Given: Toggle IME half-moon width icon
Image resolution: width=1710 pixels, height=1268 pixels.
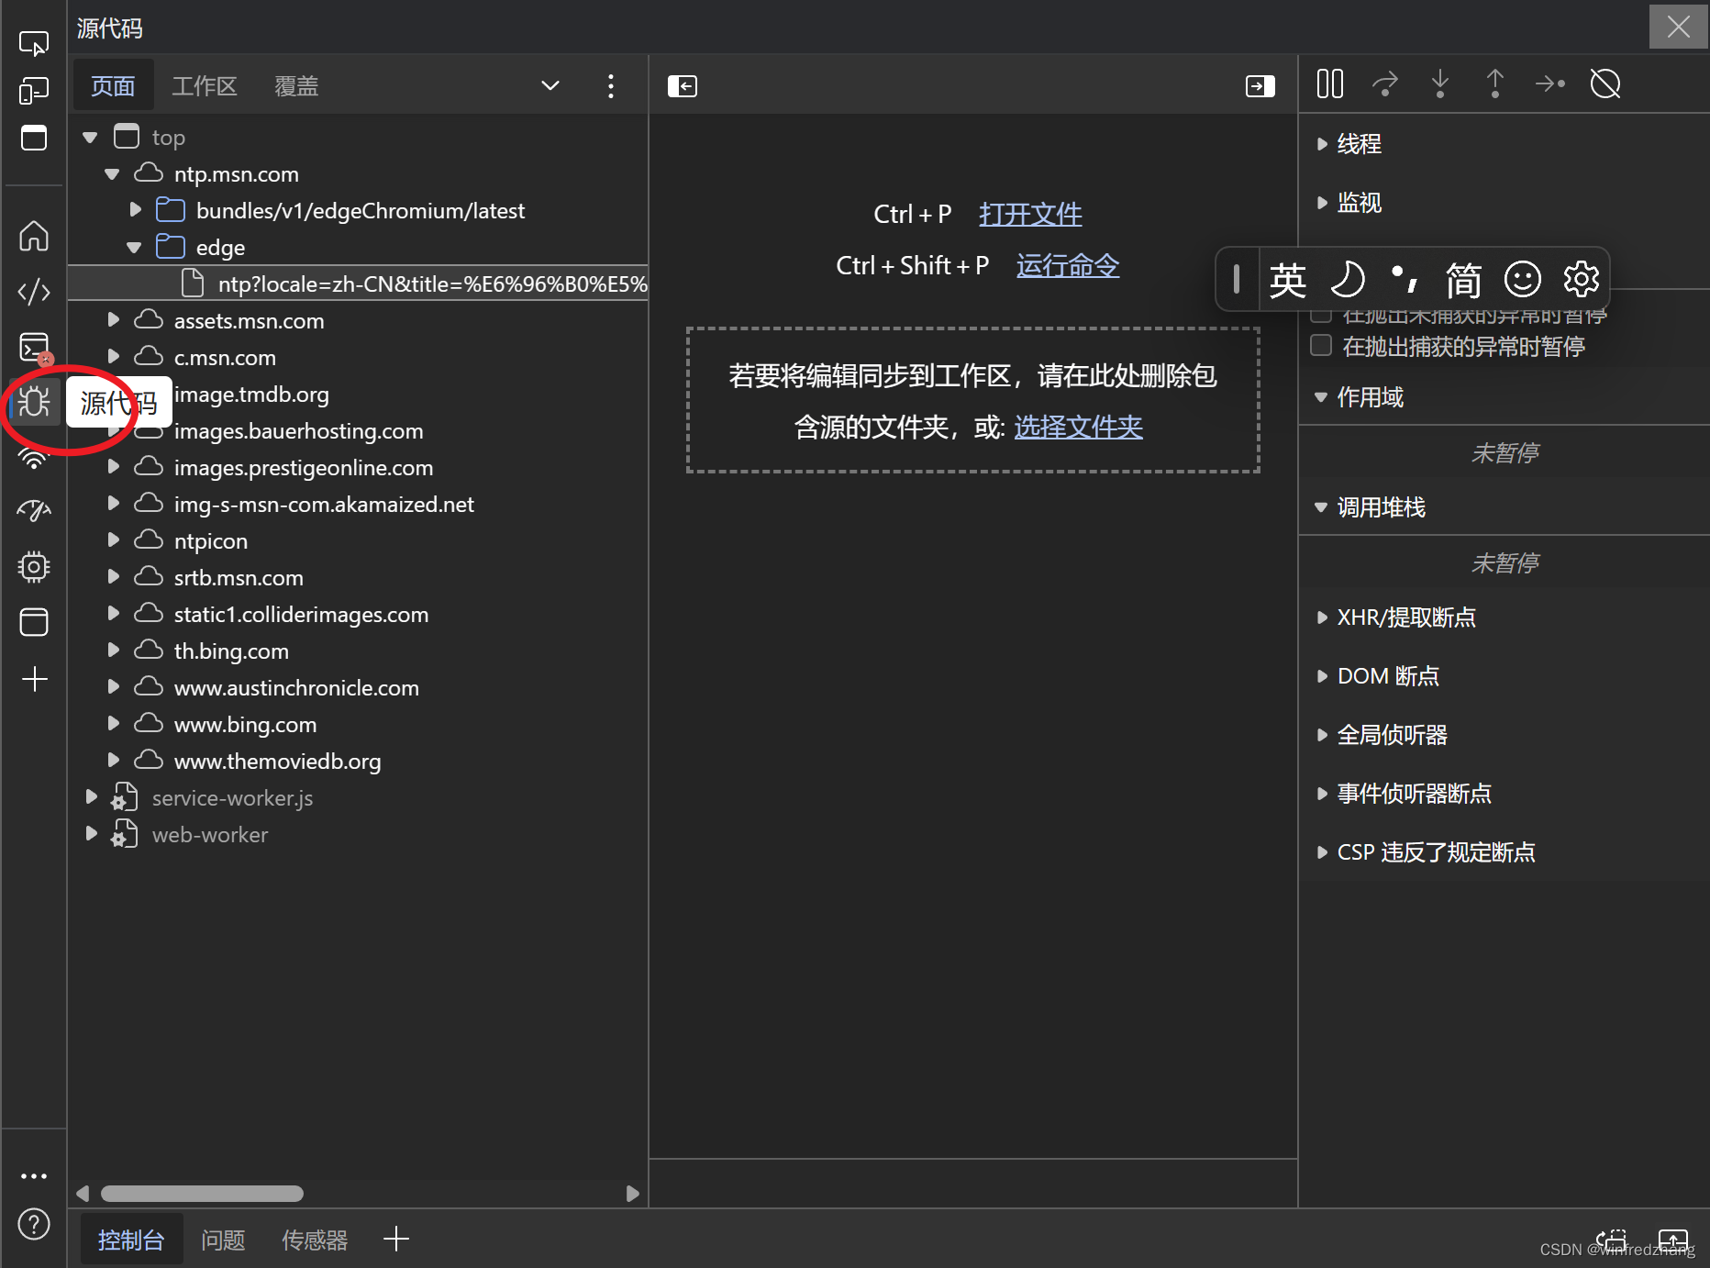Looking at the screenshot, I should [1347, 279].
